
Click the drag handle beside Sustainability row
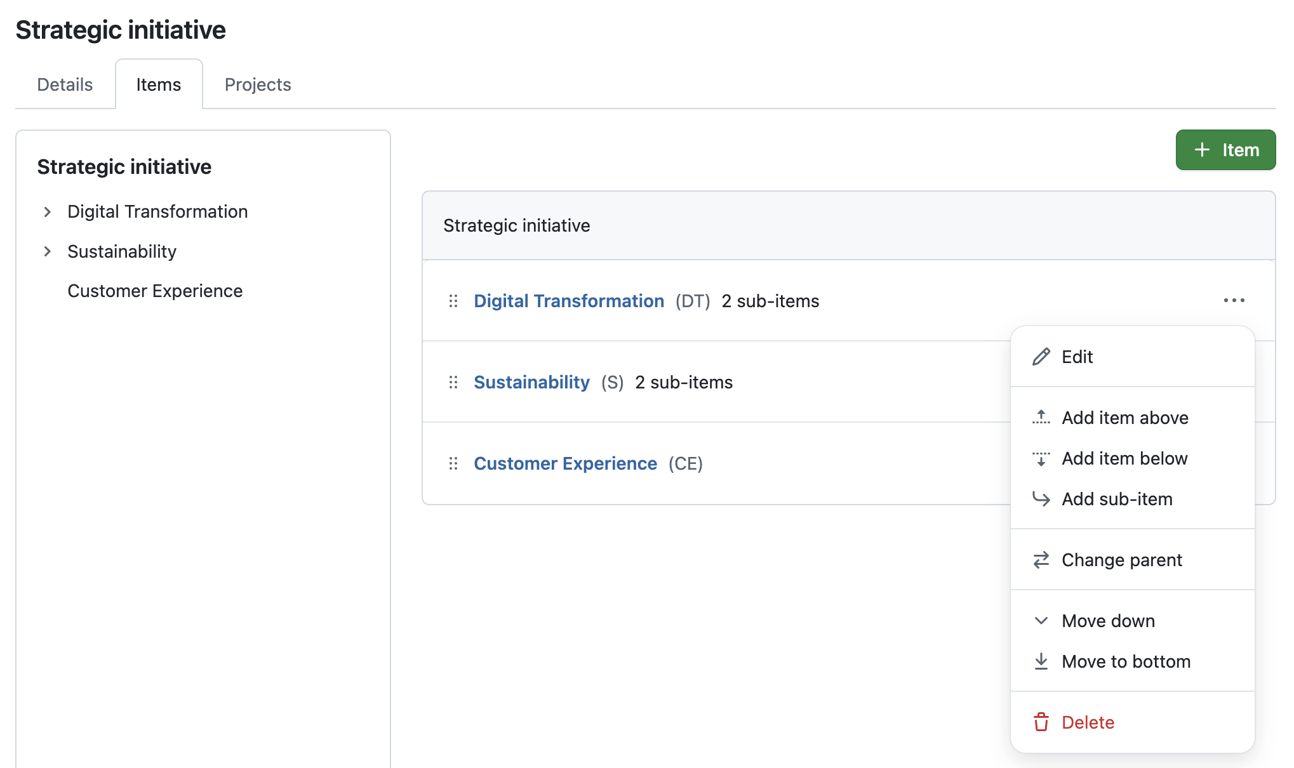pyautogui.click(x=453, y=382)
